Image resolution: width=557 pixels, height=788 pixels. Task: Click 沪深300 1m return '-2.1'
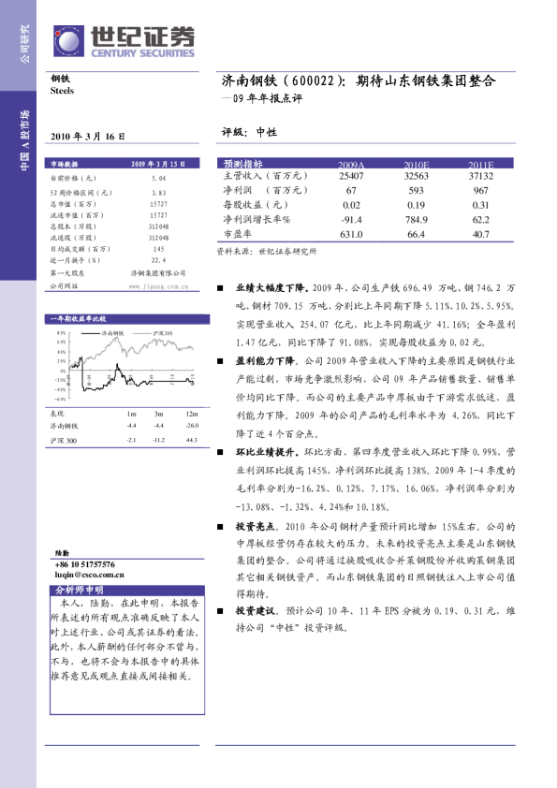click(x=131, y=440)
